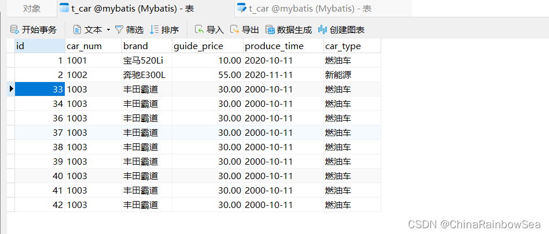549x234 pixels.
Task: Click the brand column header
Action: tap(147, 46)
